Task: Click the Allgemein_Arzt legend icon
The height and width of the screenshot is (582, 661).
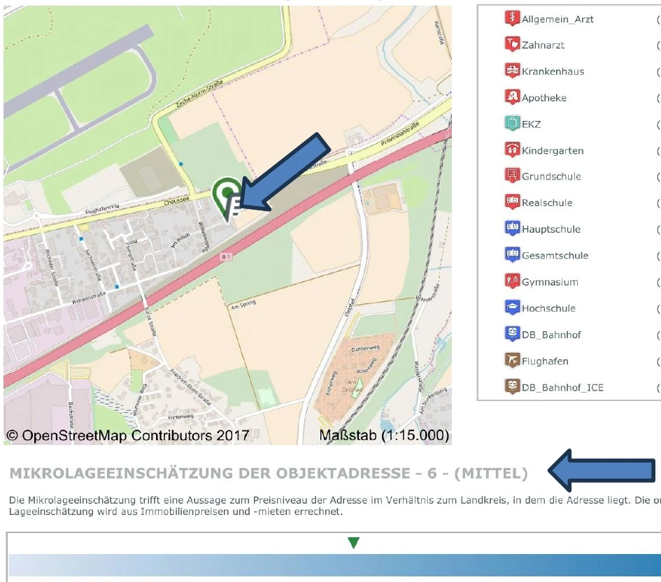Action: pyautogui.click(x=512, y=19)
